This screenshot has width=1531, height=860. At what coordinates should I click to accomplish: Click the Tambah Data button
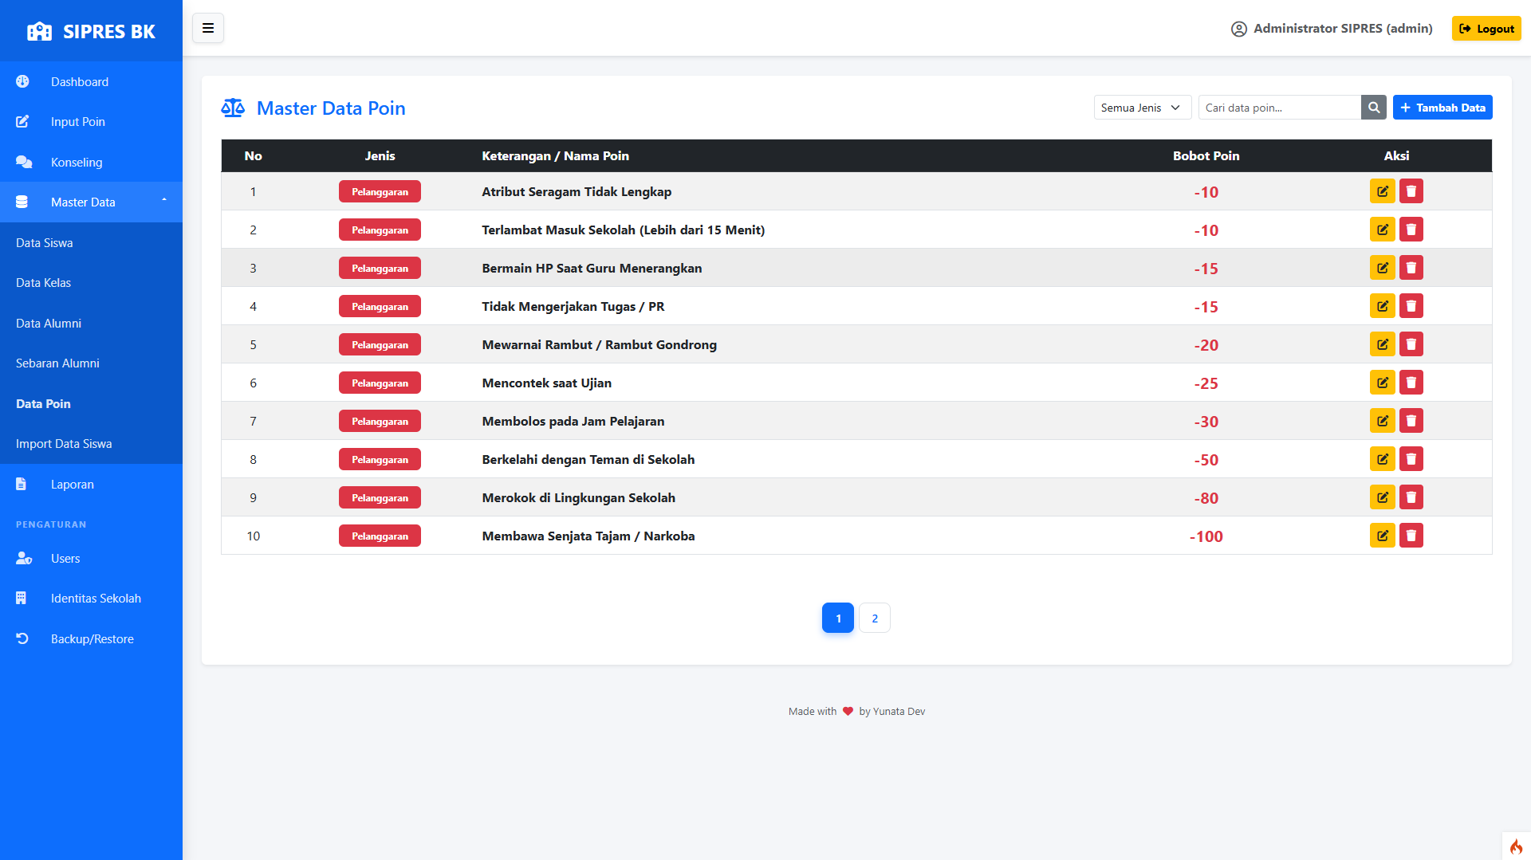(1442, 108)
